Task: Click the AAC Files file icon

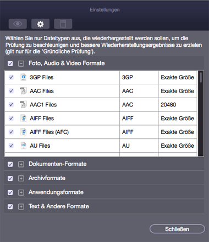Action: (x=23, y=91)
